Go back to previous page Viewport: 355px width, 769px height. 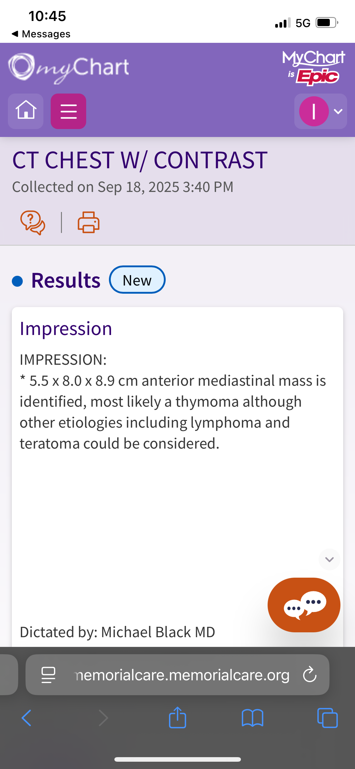26,718
